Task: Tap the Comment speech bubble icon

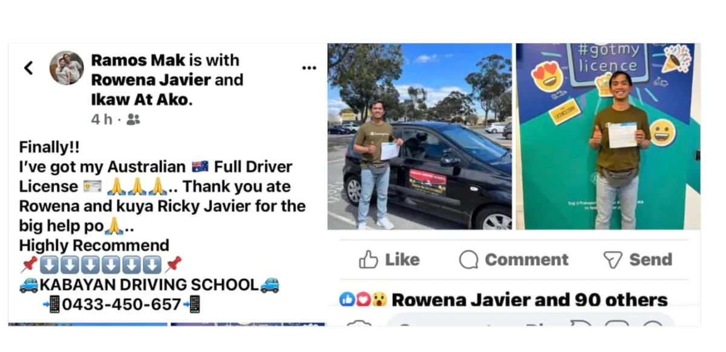Action: [x=468, y=260]
